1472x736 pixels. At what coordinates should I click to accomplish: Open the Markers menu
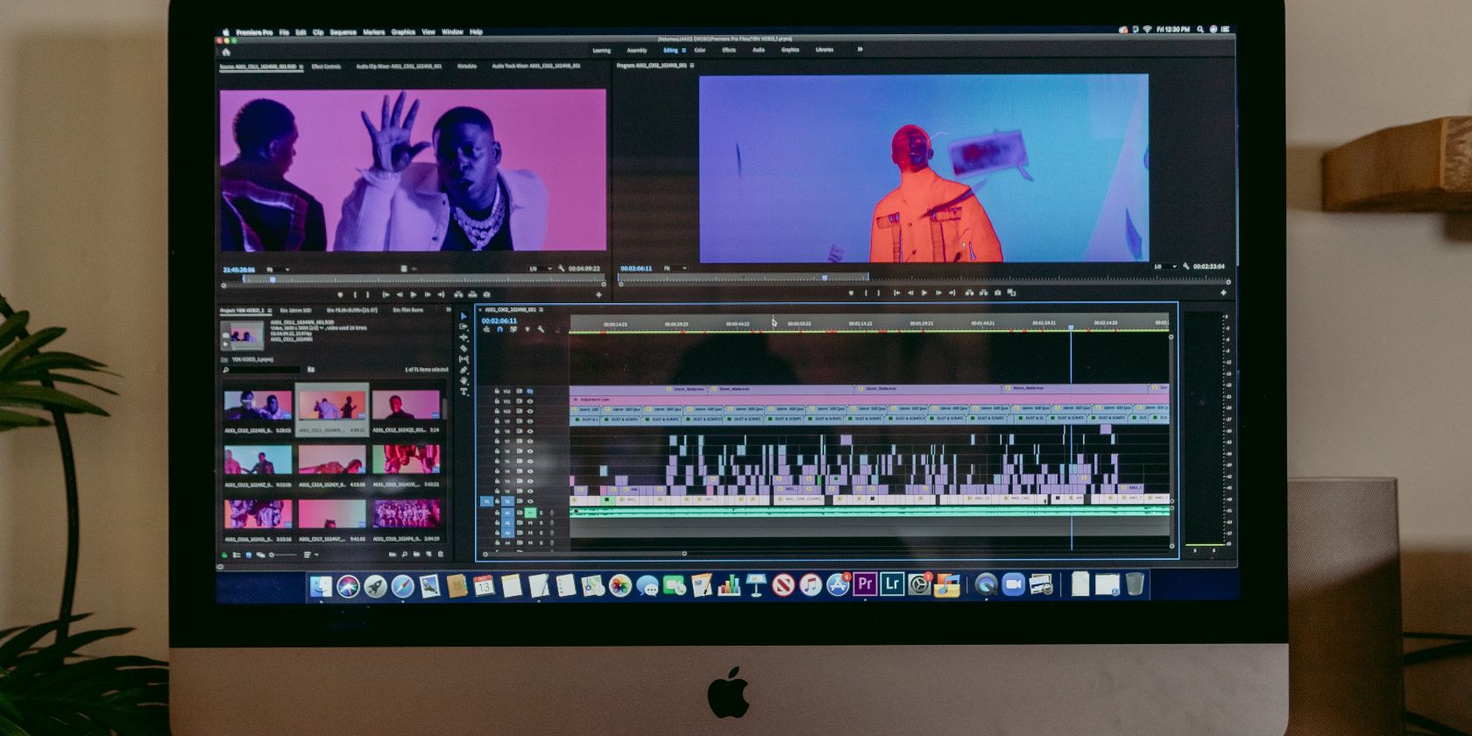click(x=374, y=32)
